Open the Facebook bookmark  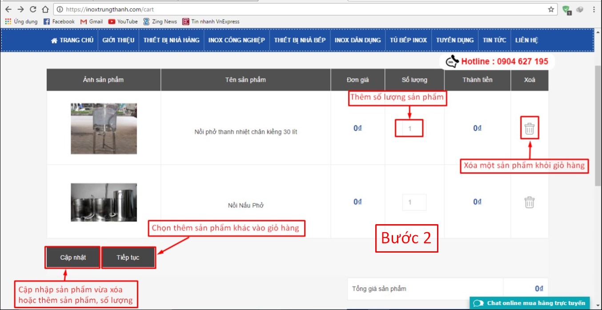pos(59,21)
